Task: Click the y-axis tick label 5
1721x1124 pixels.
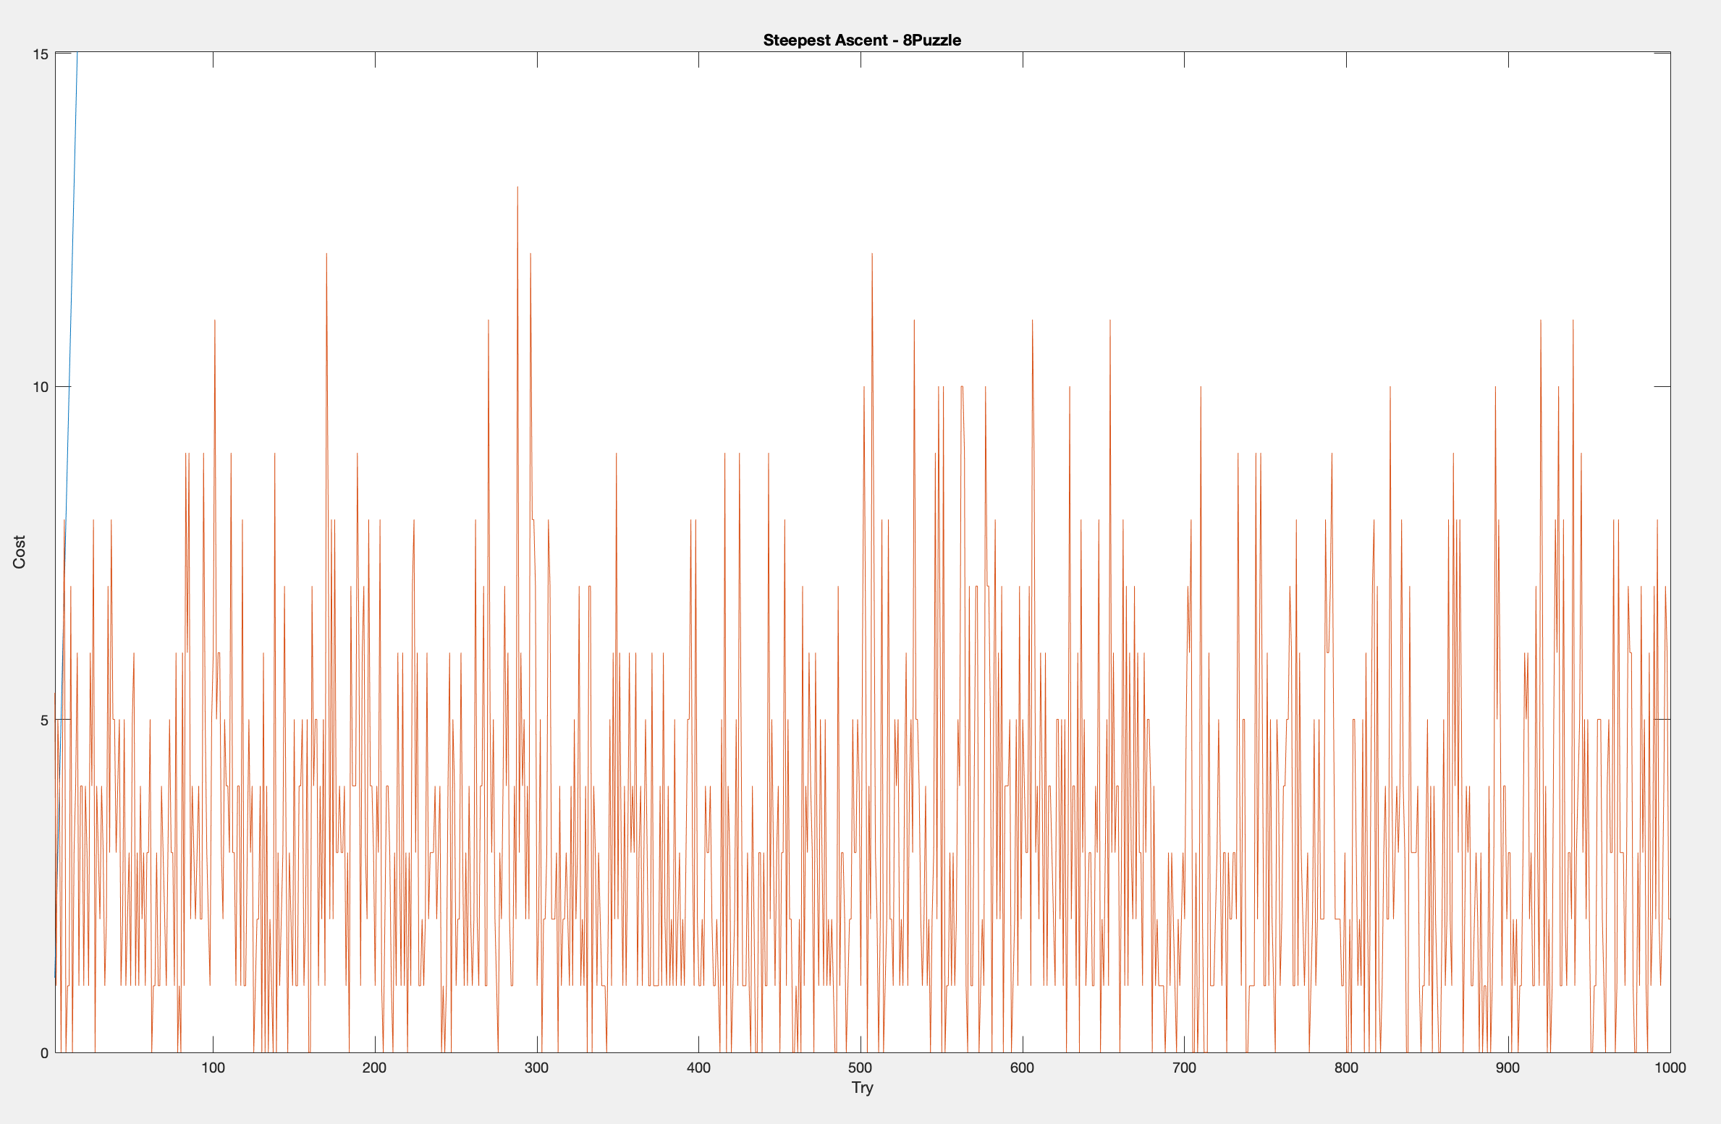Action: click(x=44, y=720)
